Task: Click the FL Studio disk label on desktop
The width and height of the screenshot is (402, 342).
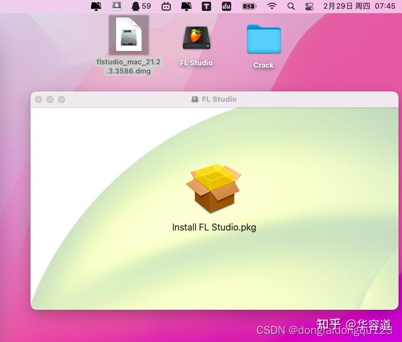Action: (196, 63)
